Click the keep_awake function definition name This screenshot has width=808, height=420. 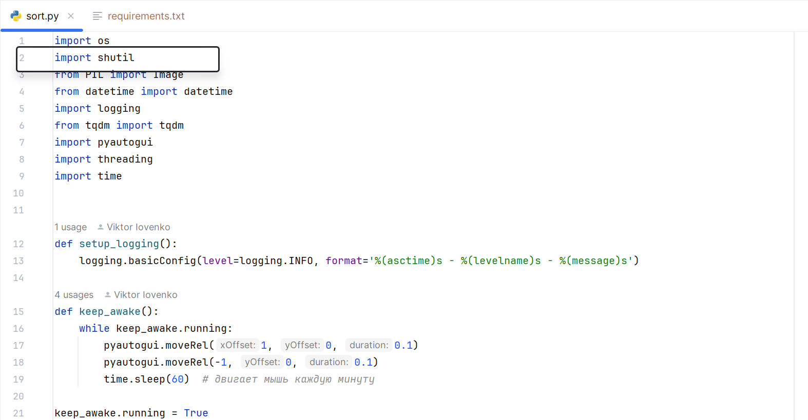tap(110, 312)
